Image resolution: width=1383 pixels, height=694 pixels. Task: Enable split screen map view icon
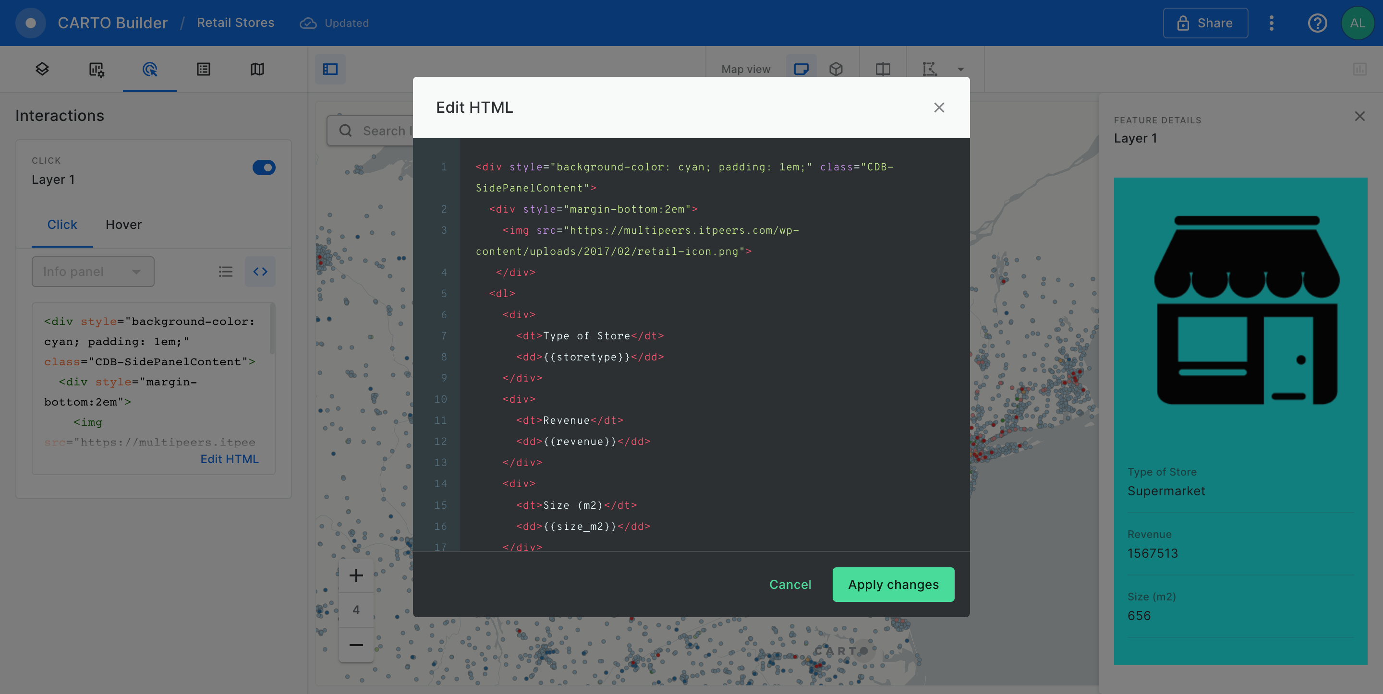883,69
